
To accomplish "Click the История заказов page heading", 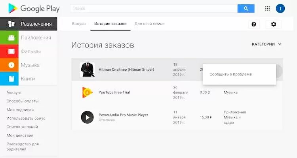I will (103, 45).
